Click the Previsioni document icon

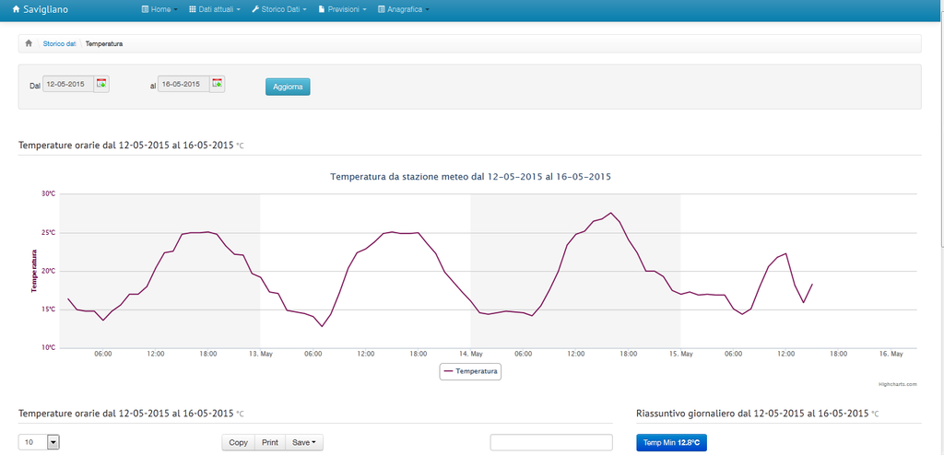(x=321, y=9)
